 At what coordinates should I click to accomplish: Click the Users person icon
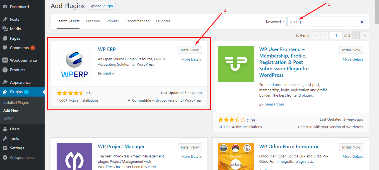(5, 129)
